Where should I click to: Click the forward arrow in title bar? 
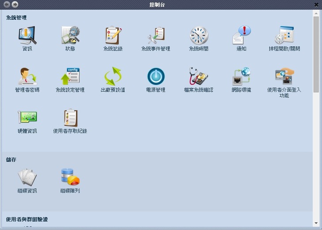(15, 4)
